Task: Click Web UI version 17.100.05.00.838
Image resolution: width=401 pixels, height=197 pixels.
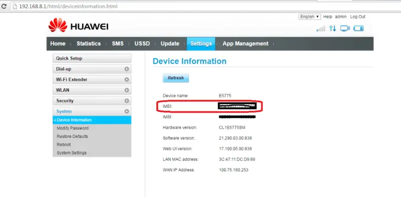Action: coord(235,149)
